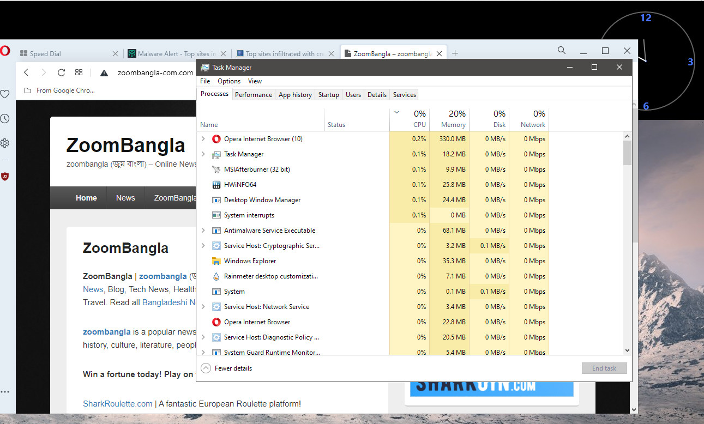Click the large ZoomBangla site title
The width and height of the screenshot is (704, 424).
[x=126, y=146]
